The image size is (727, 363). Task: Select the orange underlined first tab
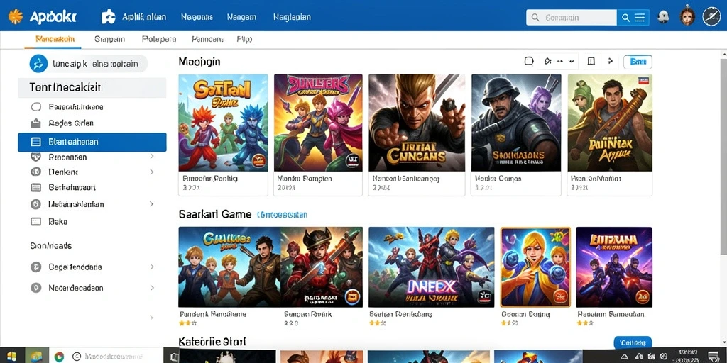click(55, 40)
